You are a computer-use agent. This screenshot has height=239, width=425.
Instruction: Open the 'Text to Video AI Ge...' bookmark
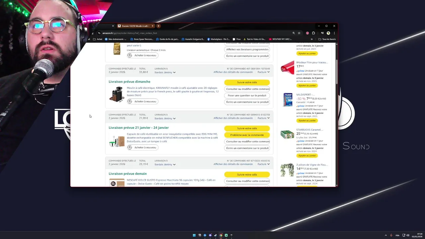click(x=254, y=39)
